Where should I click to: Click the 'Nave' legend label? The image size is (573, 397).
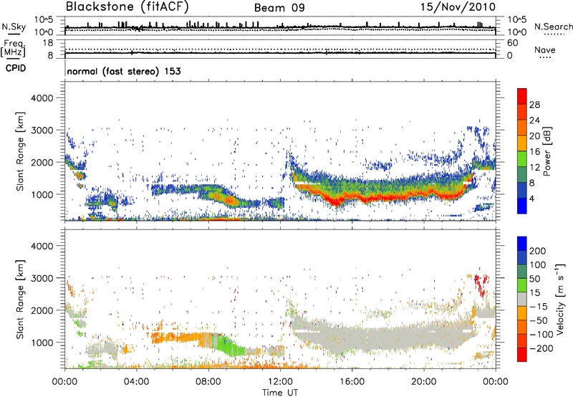(x=545, y=49)
